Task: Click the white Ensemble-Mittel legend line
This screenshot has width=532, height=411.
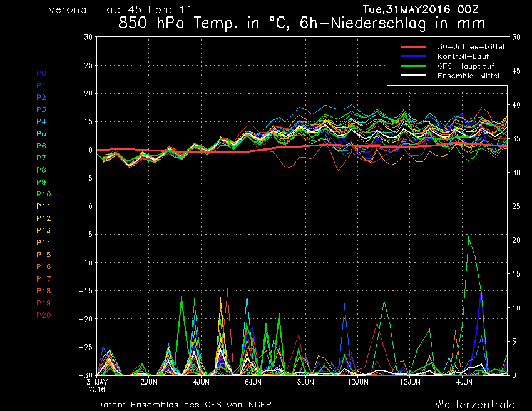Action: click(414, 75)
